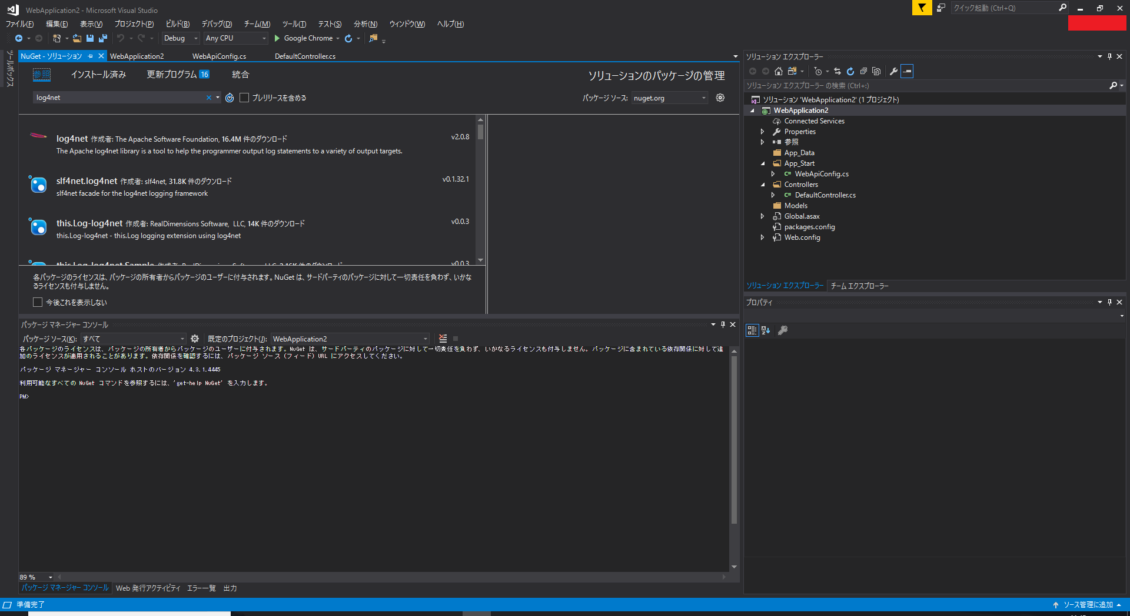Click Pending Changes Filter clock icon

(x=818, y=71)
